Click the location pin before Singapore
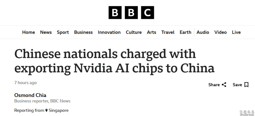The image size is (255, 116). (x=47, y=111)
